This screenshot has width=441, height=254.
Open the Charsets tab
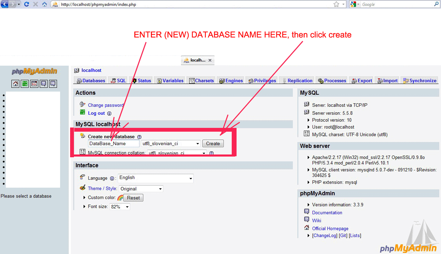click(201, 81)
